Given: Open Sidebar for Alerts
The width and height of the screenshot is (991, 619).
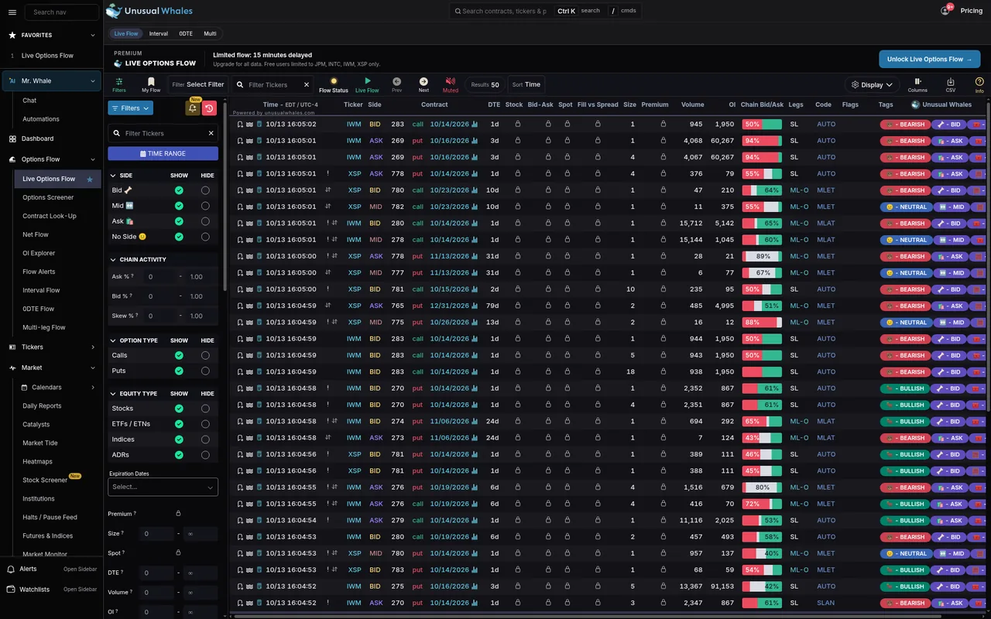Looking at the screenshot, I should click(81, 569).
